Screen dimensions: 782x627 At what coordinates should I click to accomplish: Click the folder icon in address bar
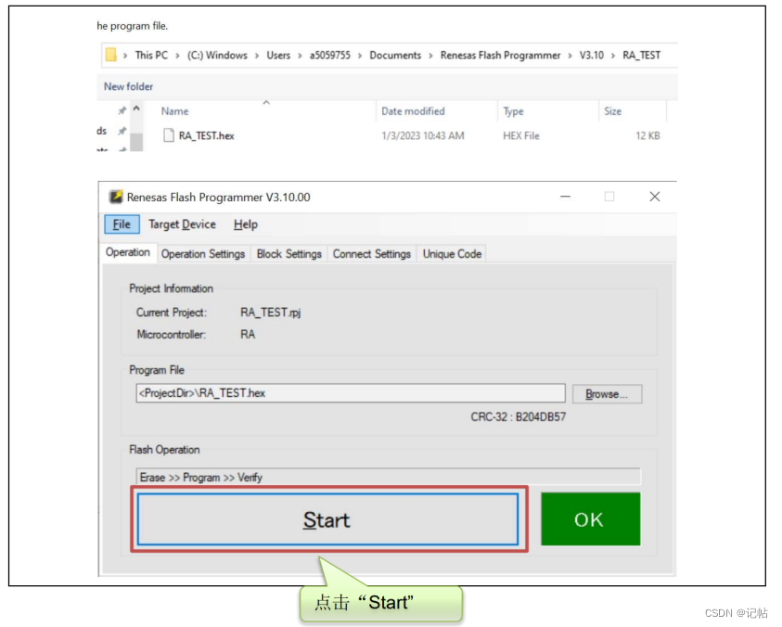tap(110, 55)
